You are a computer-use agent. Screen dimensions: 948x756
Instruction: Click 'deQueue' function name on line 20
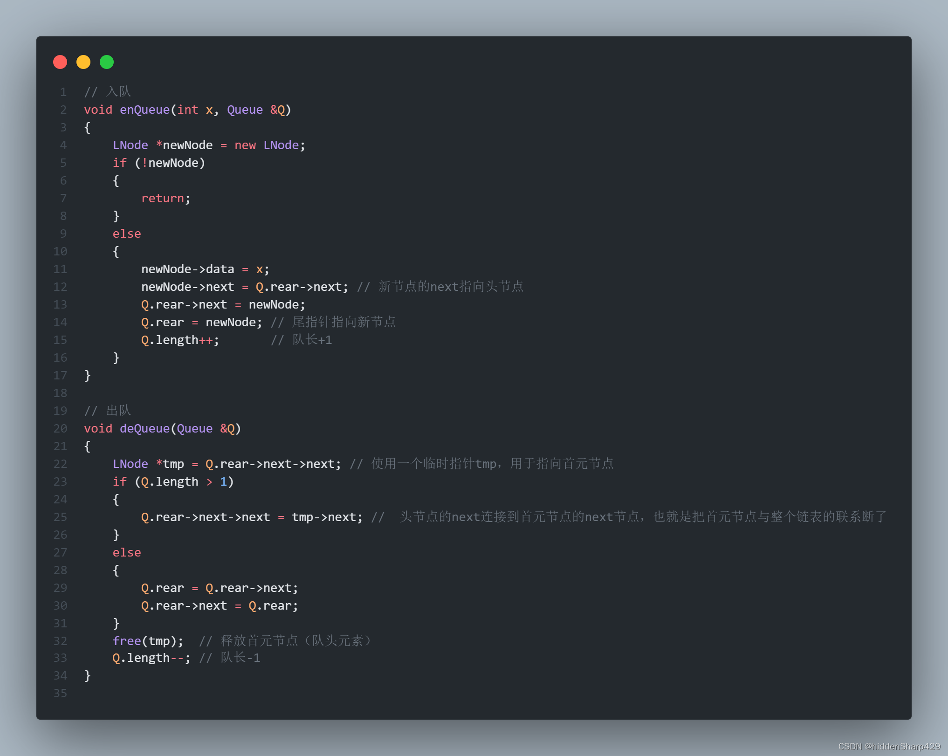point(145,429)
